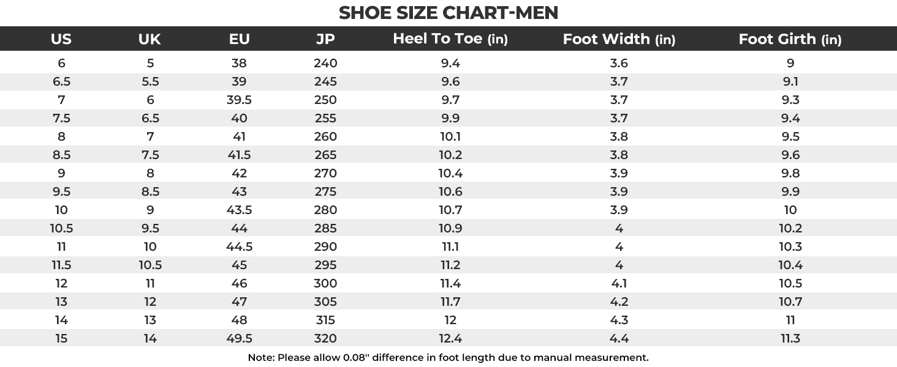The width and height of the screenshot is (897, 367).
Task: Select the EU size 43.5 cell
Action: tap(239, 210)
